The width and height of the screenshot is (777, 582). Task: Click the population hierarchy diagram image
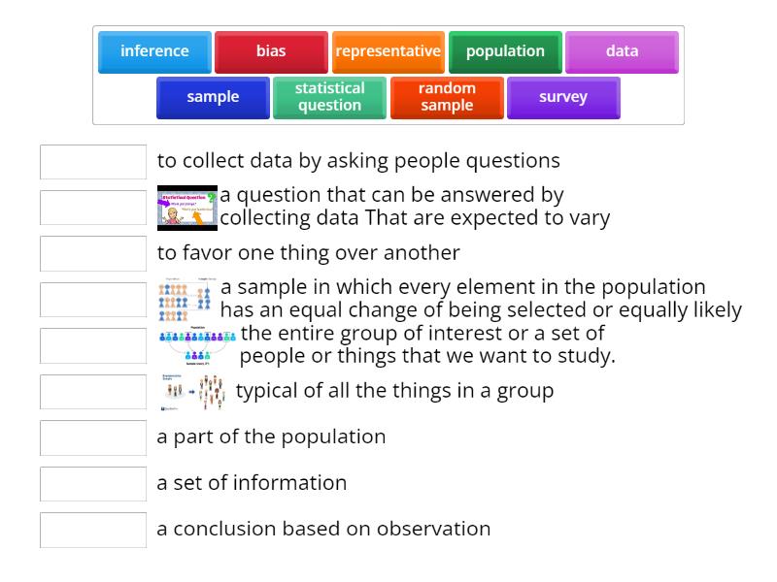[x=197, y=344]
